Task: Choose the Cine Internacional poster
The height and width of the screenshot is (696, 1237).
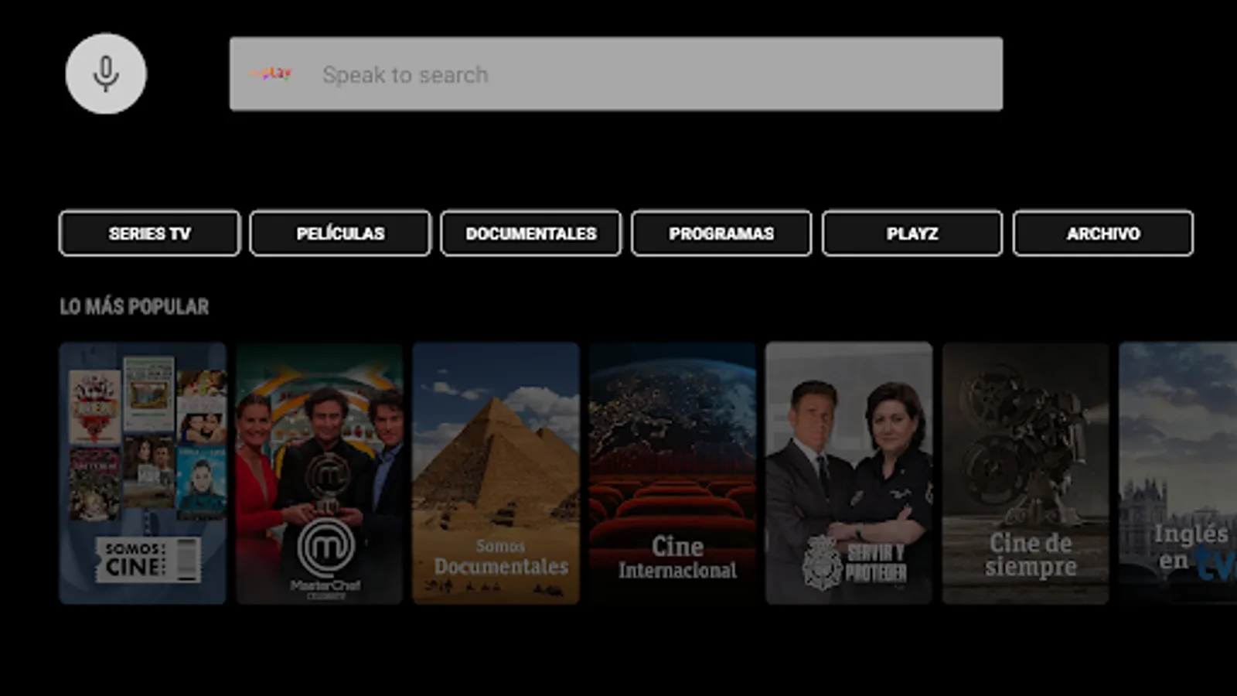Action: tap(673, 473)
